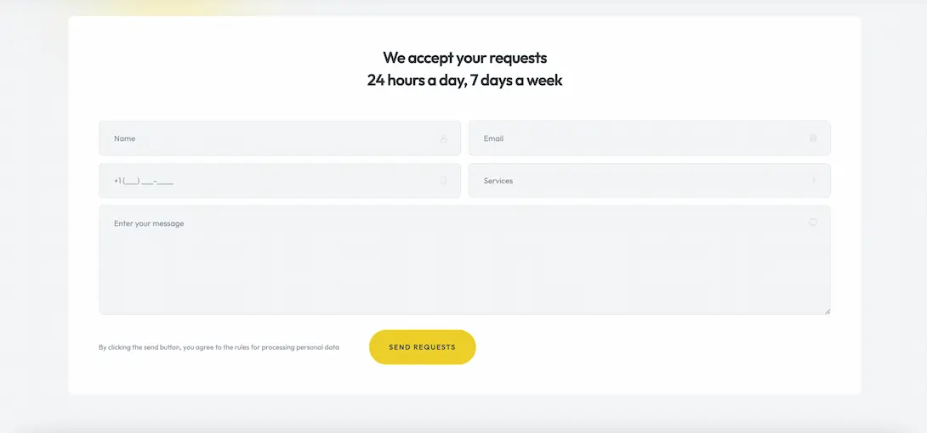Expand the Services chevron arrow
Viewport: 927px width, 433px height.
[x=813, y=181]
